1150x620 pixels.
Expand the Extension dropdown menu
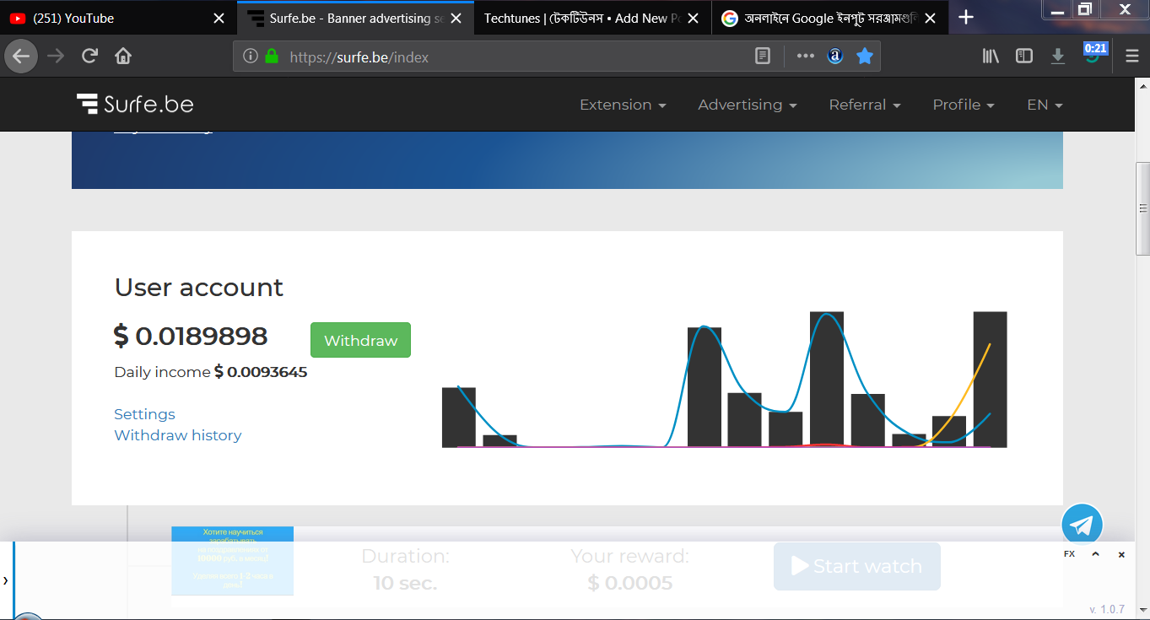623,105
